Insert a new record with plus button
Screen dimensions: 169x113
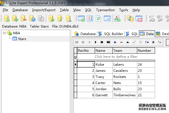[115, 42]
